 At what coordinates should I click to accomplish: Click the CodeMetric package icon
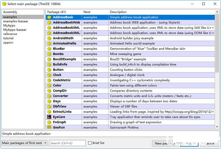click(x=49, y=80)
